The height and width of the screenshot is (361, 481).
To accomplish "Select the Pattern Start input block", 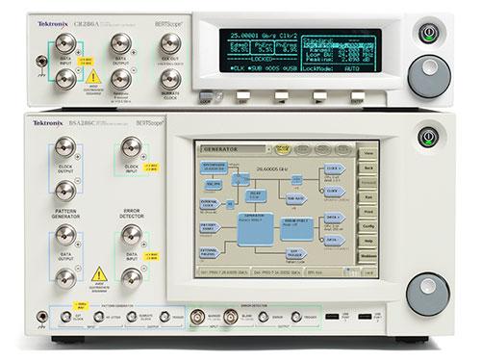I will pyautogui.click(x=211, y=227).
